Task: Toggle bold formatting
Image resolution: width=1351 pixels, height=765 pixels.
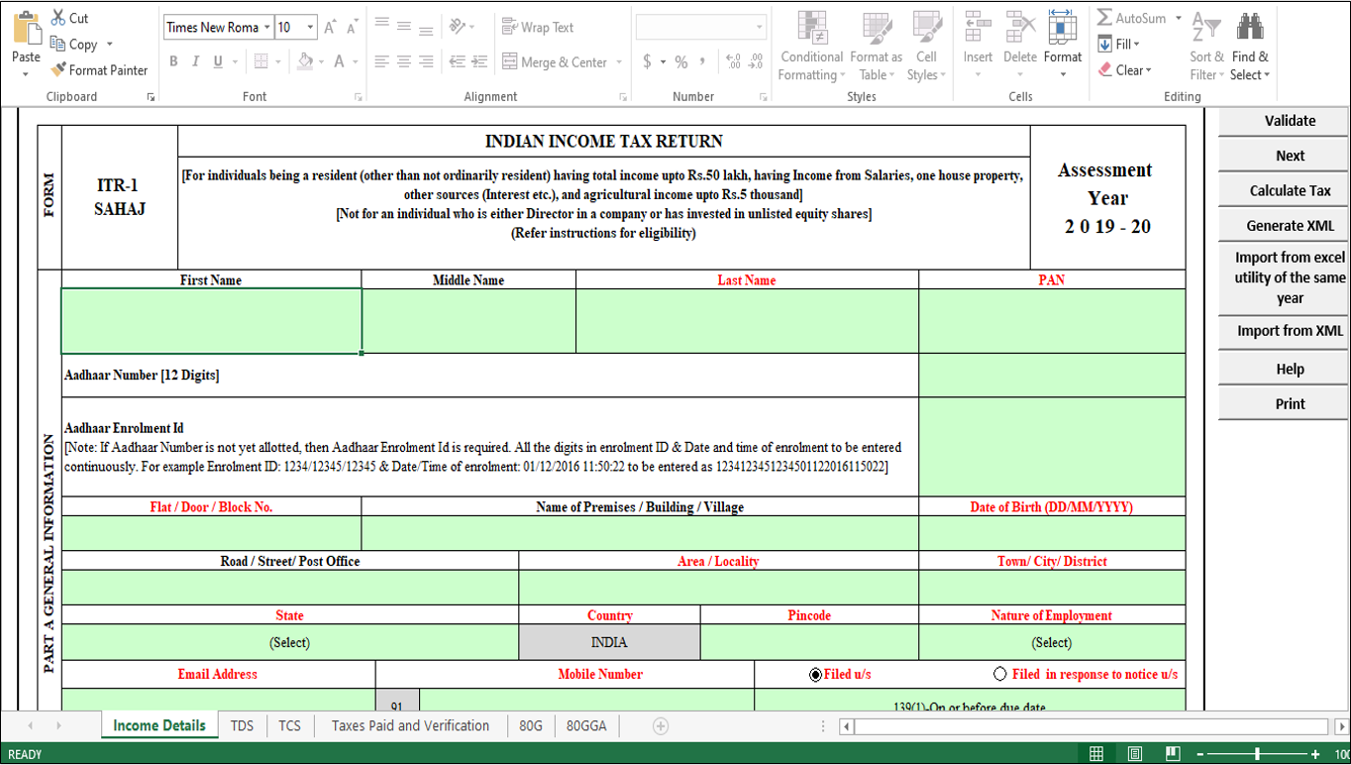Action: click(173, 61)
